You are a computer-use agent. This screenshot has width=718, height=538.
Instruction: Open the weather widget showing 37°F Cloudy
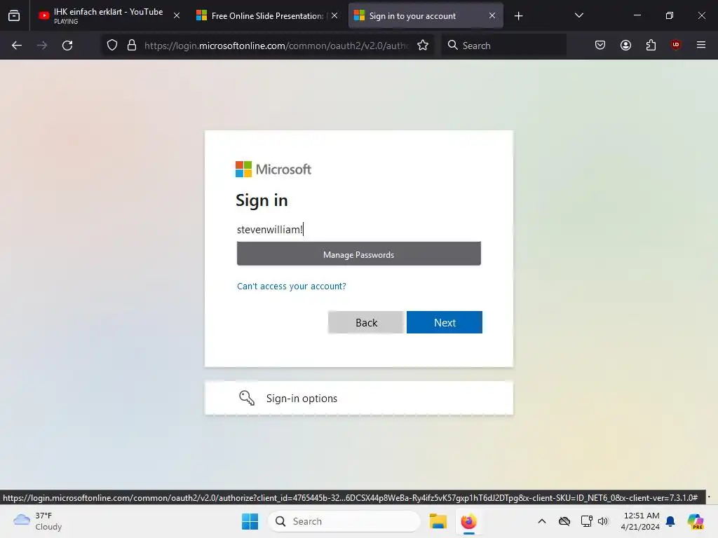(x=38, y=521)
